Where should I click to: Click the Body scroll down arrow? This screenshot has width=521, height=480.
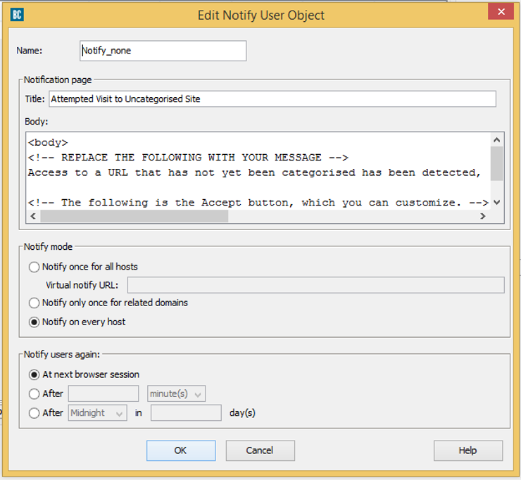pos(497,202)
